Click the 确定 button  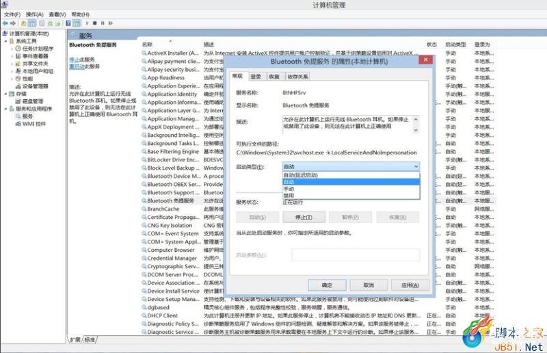point(327,285)
